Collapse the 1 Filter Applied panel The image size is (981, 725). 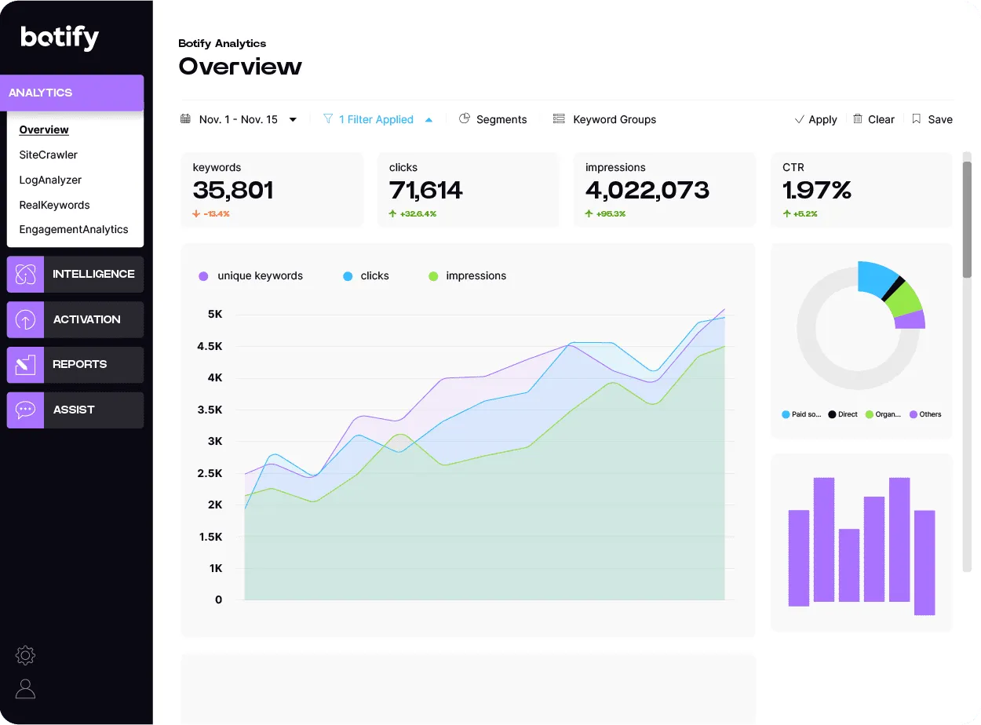click(x=429, y=118)
